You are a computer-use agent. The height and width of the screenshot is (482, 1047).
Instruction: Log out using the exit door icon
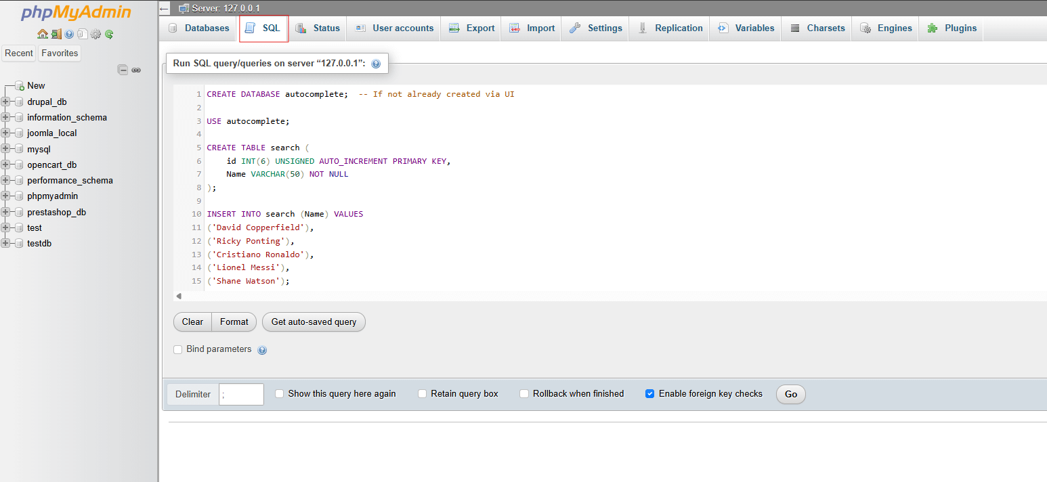56,34
